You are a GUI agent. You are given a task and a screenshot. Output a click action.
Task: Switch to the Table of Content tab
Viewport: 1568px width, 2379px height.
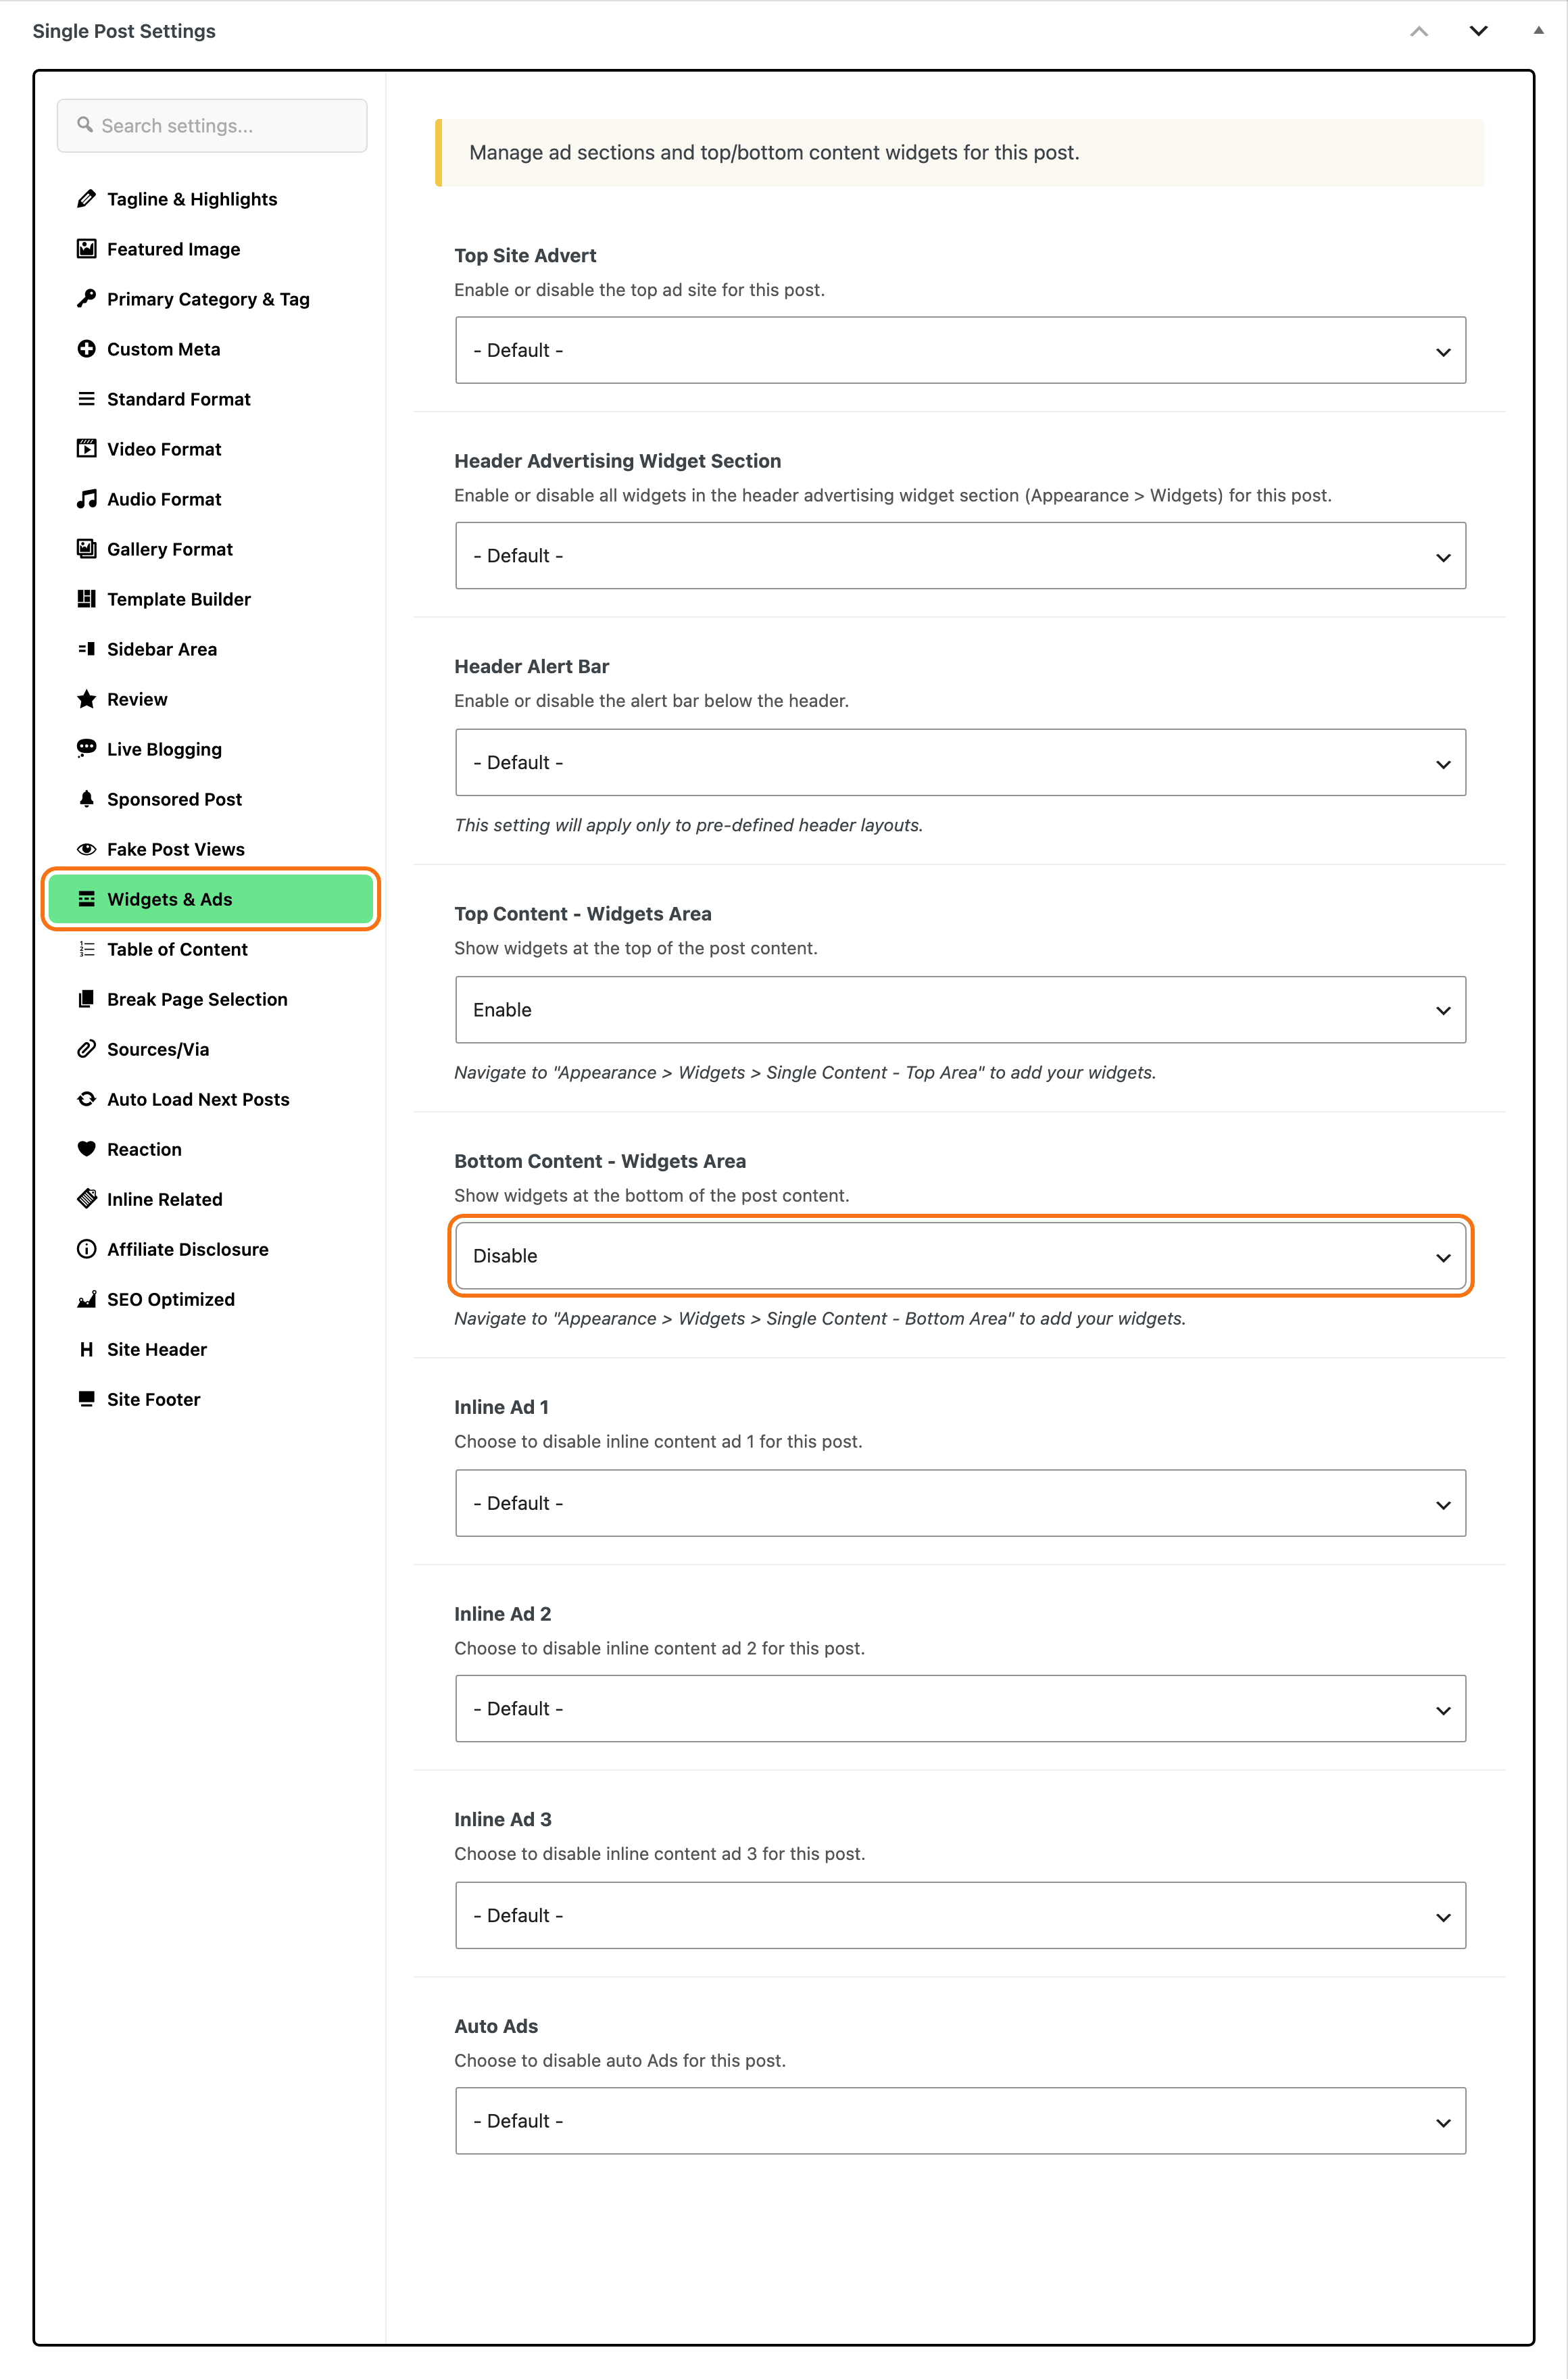[211, 949]
